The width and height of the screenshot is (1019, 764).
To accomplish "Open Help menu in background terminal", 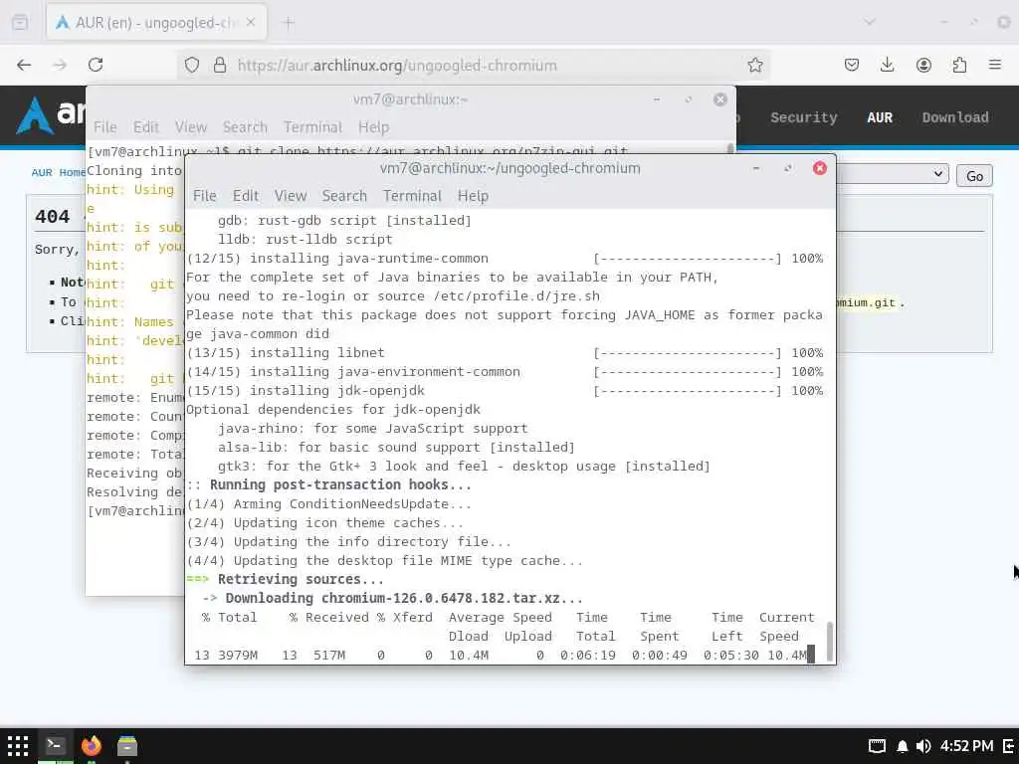I will (x=374, y=126).
